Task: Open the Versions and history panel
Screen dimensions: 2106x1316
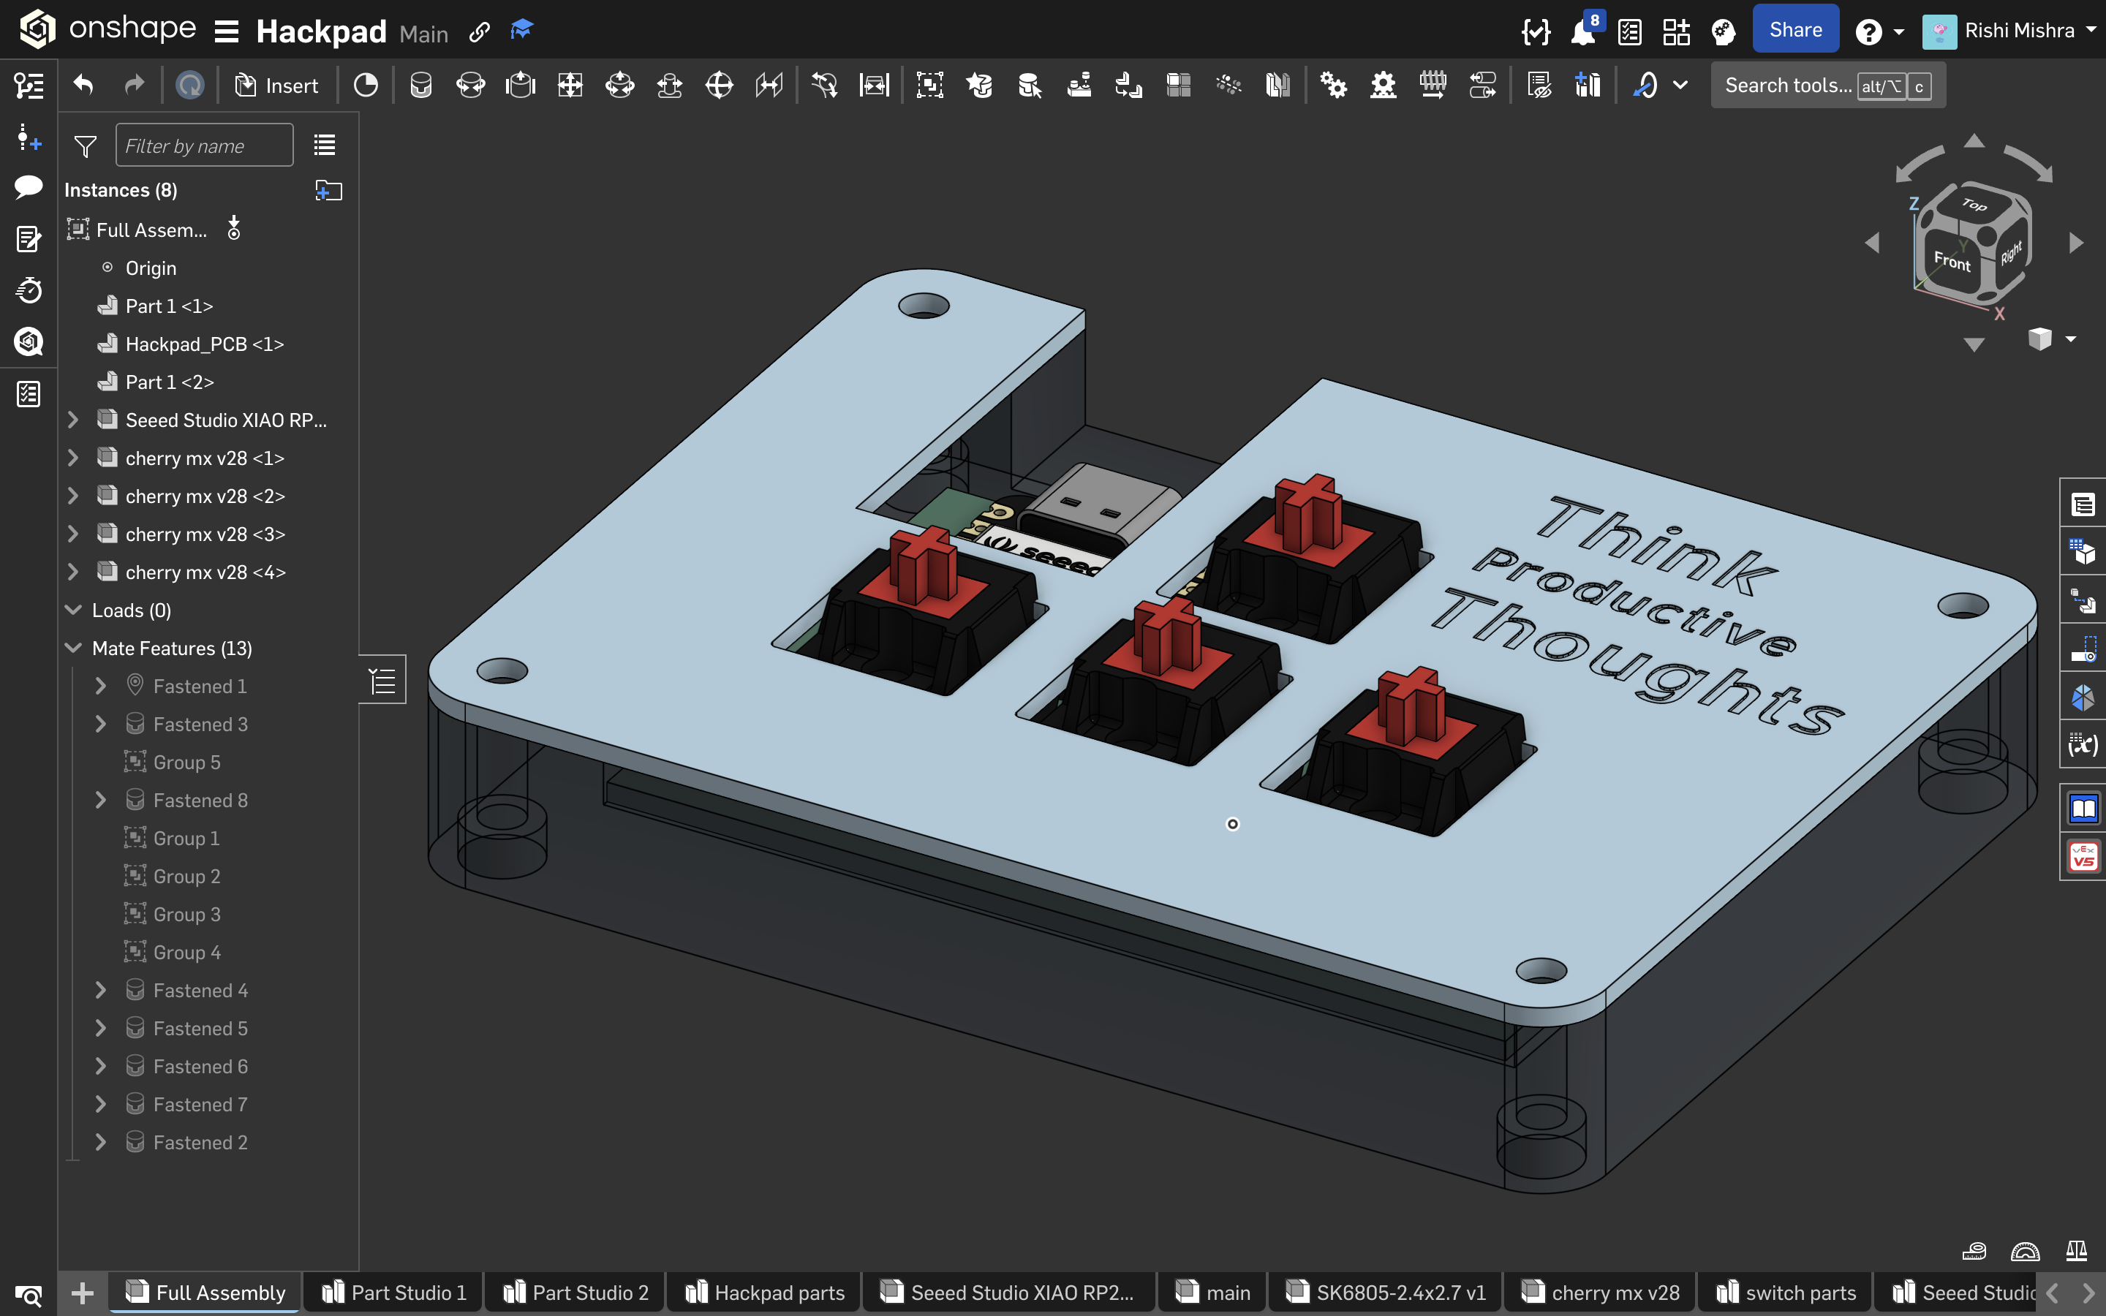Action: (29, 86)
